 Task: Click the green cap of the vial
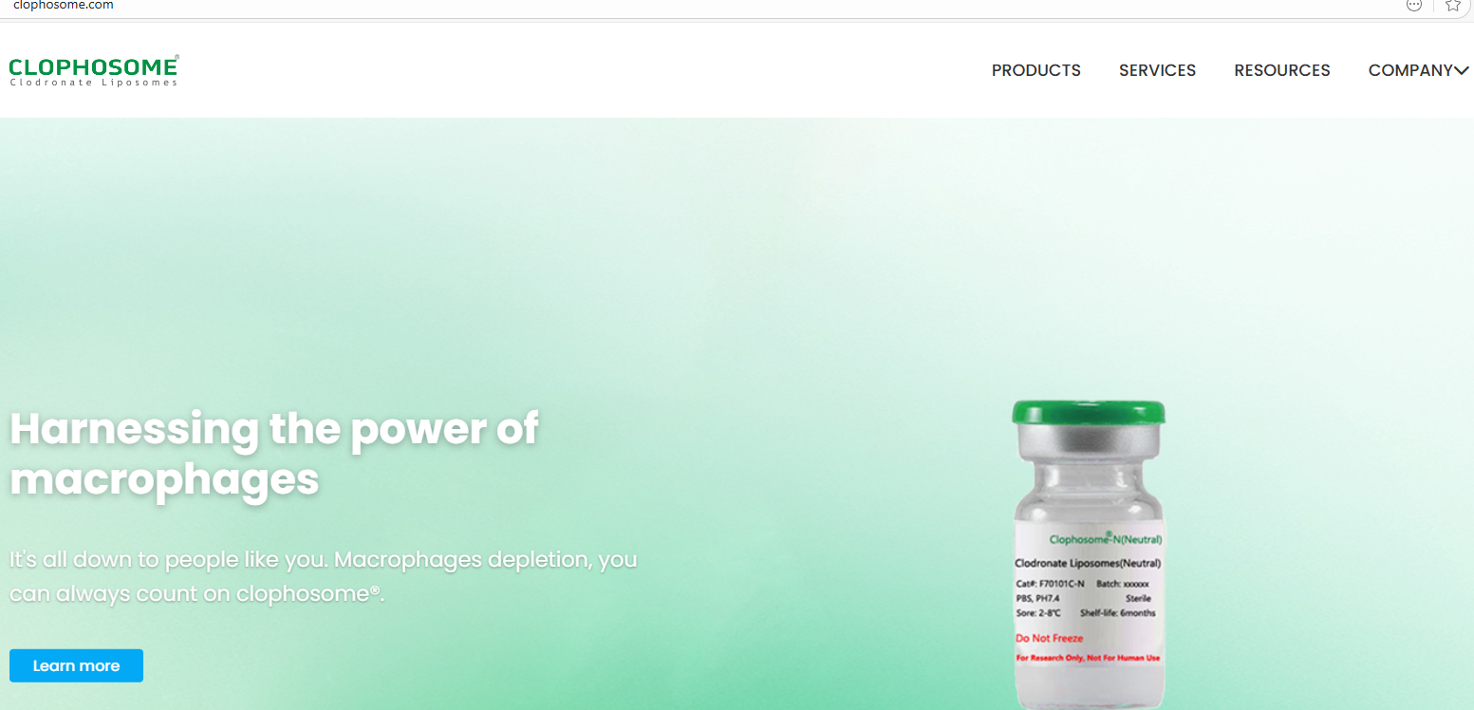click(x=1089, y=411)
